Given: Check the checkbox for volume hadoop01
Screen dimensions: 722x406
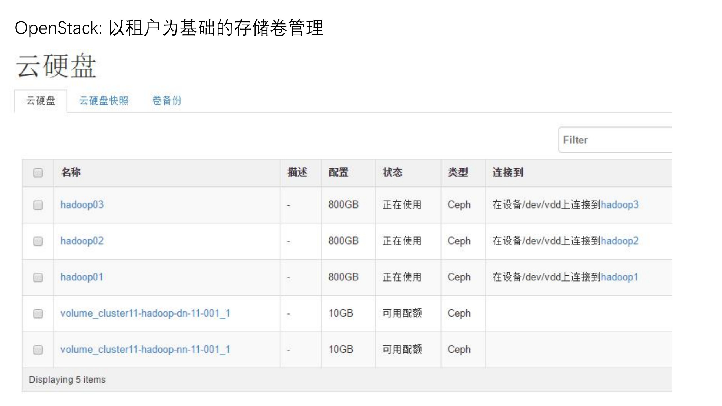Looking at the screenshot, I should [x=38, y=277].
